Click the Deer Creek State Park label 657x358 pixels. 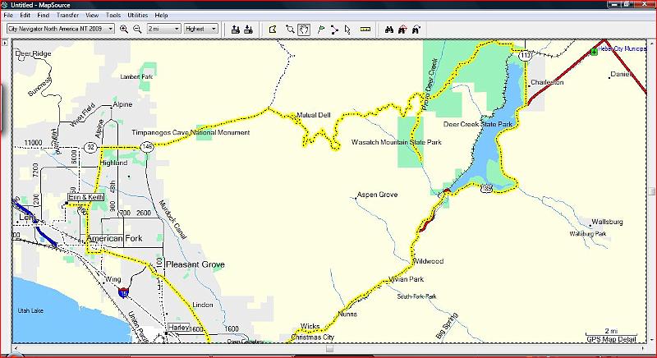478,124
